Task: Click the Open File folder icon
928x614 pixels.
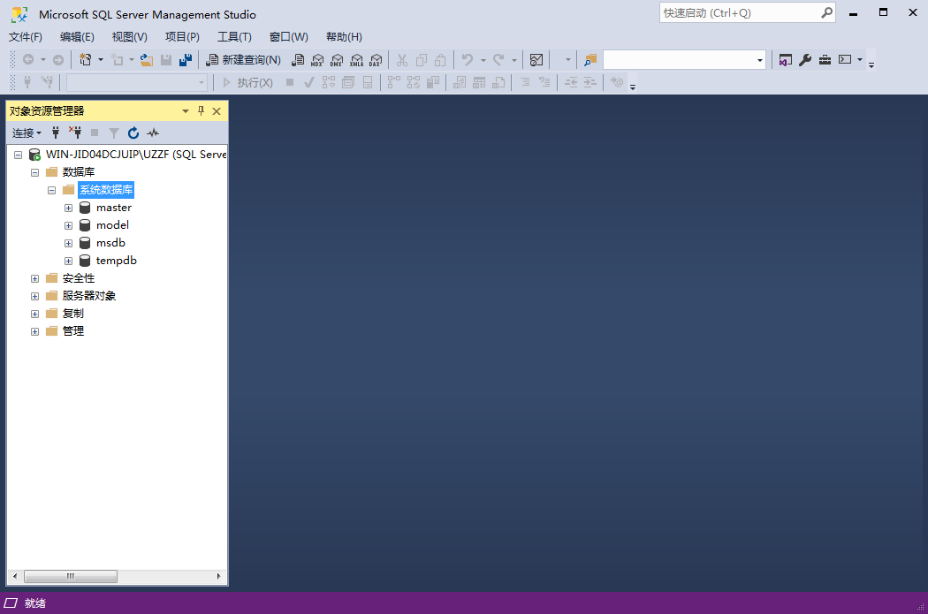Action: click(x=146, y=60)
